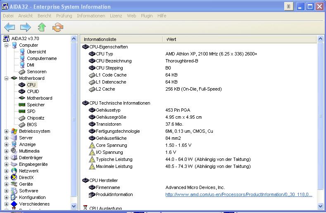
Task: Click the Netzwerk globe icon
Action: click(x=14, y=171)
